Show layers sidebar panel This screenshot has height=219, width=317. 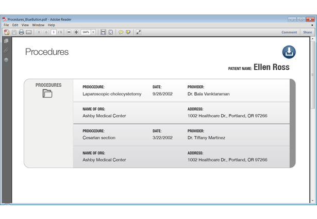(x=6, y=60)
